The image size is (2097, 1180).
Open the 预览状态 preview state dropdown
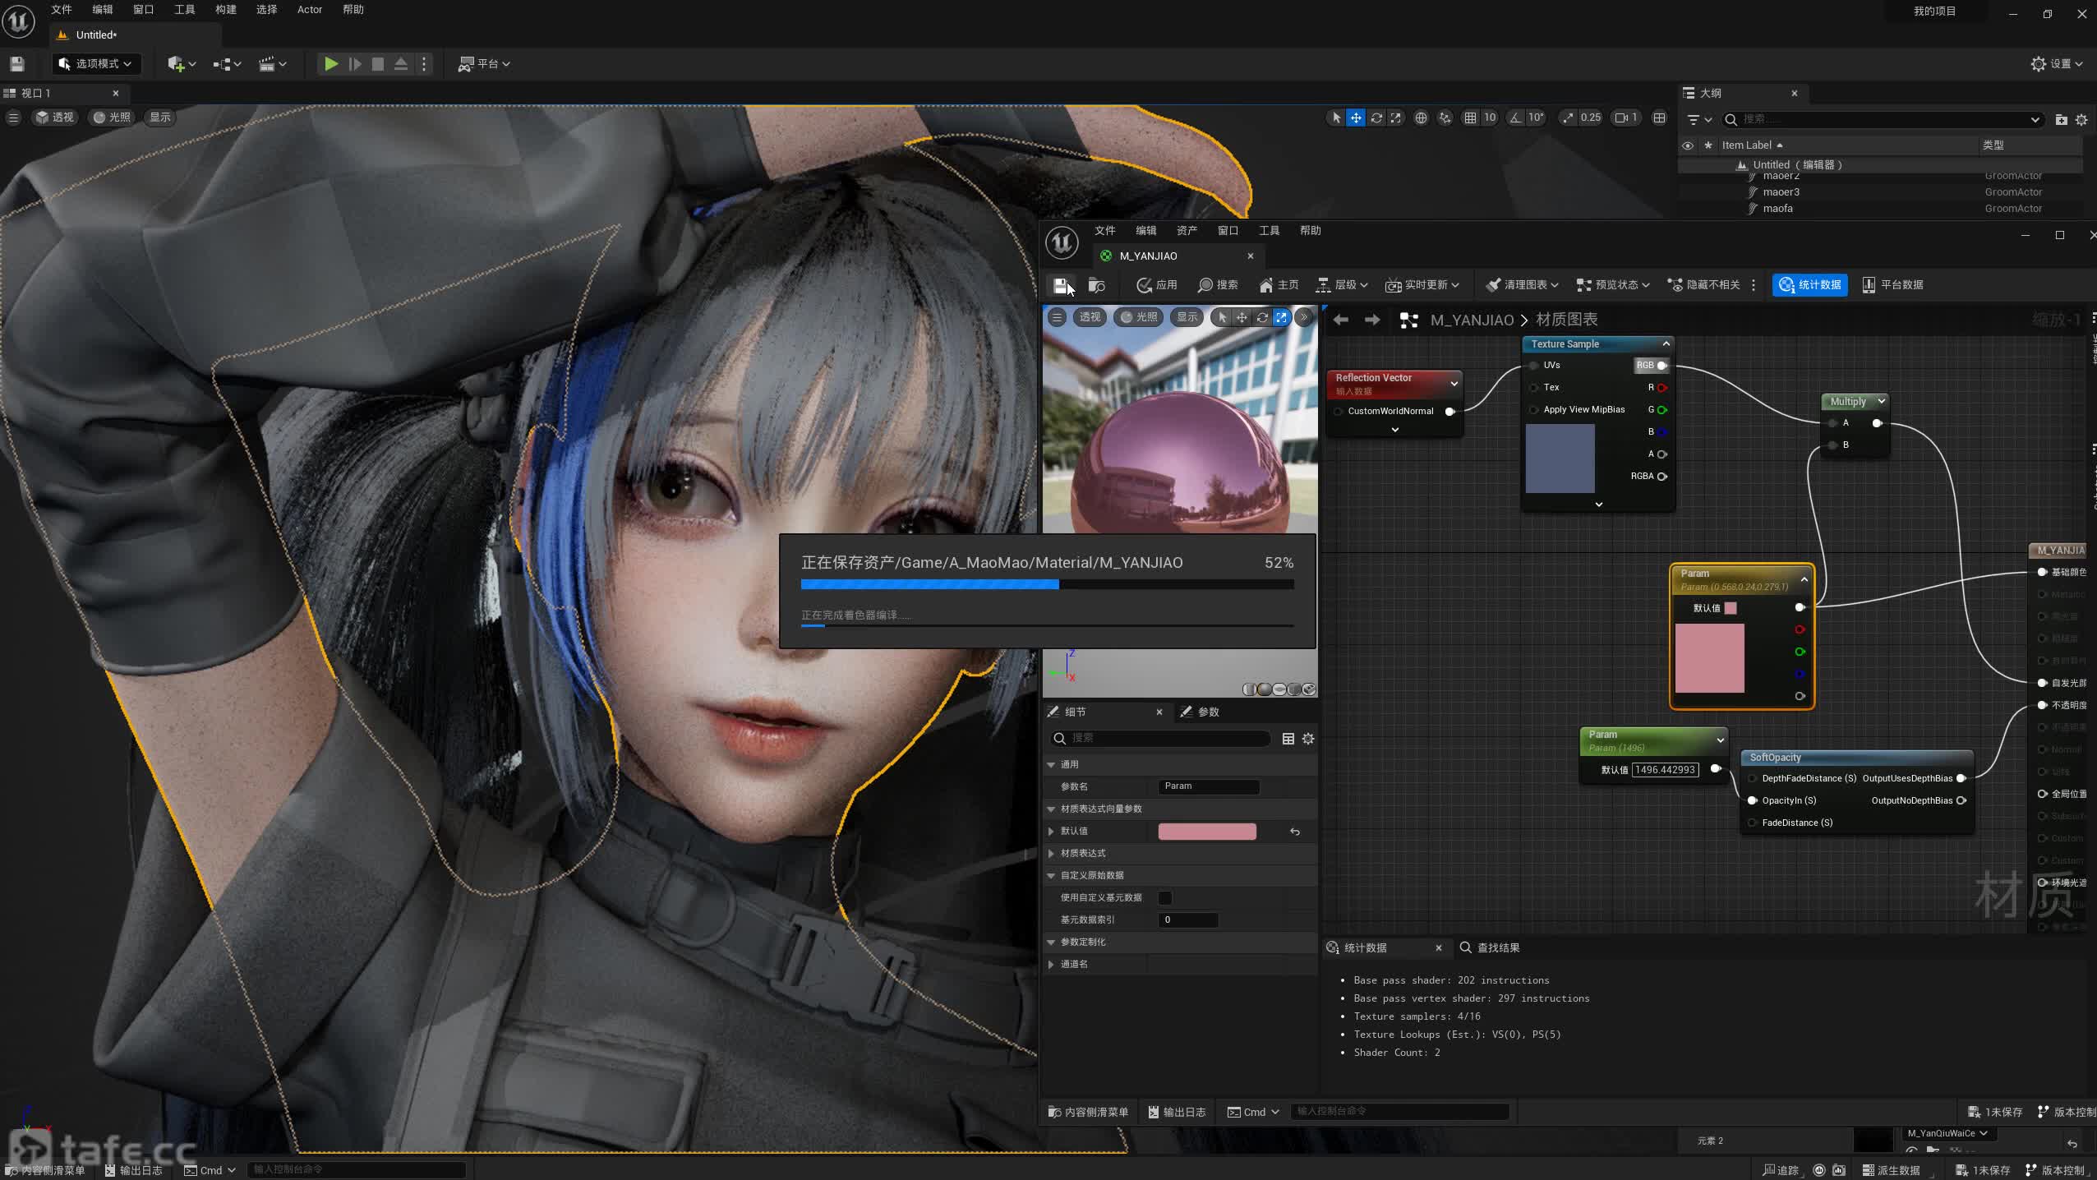pyautogui.click(x=1613, y=285)
